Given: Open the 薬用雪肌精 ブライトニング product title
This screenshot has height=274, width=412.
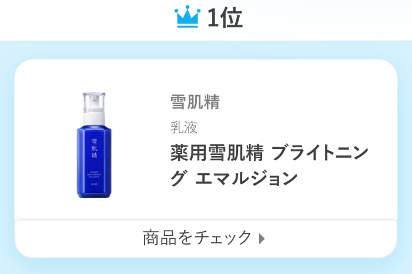Looking at the screenshot, I should point(269,165).
